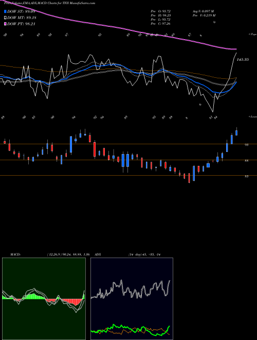This screenshot has width=257, height=340.
Task: Click the 88 price level label
Action: (x=246, y=161)
